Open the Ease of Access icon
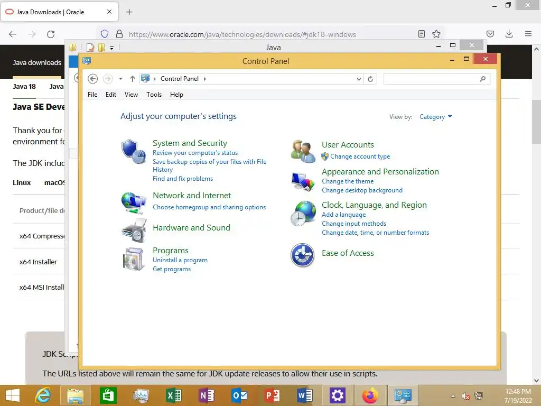 coord(302,255)
